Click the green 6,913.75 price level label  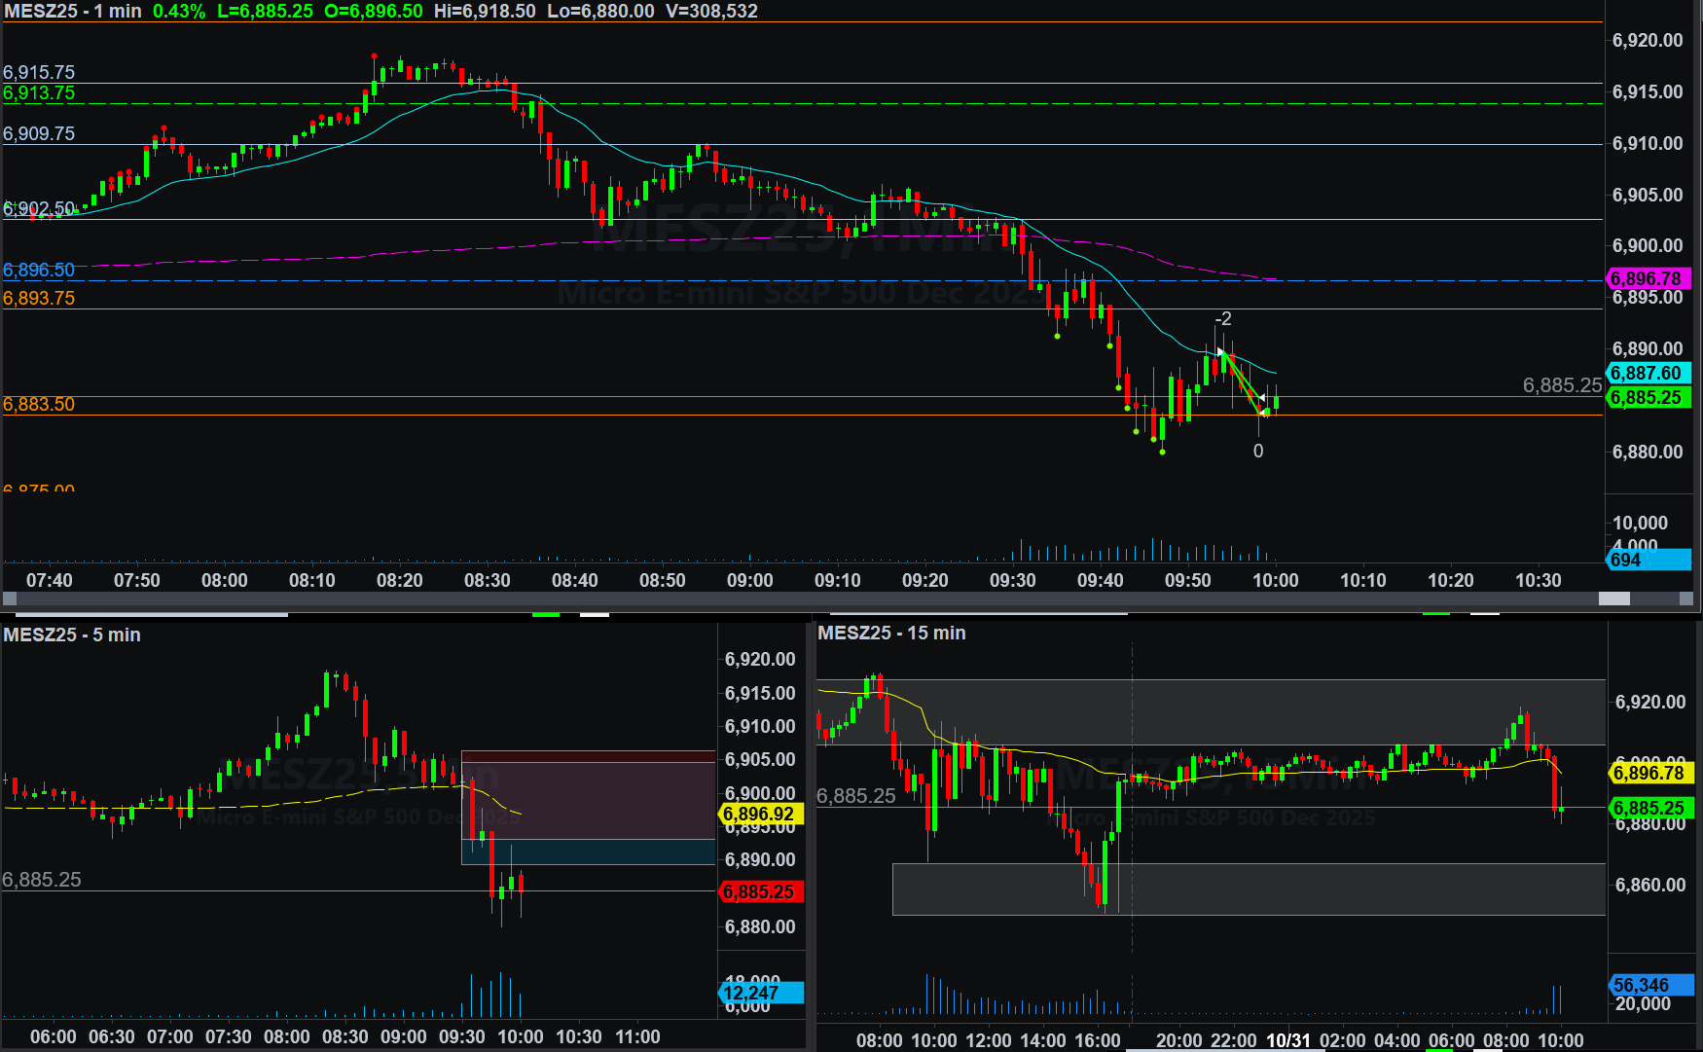pos(39,93)
